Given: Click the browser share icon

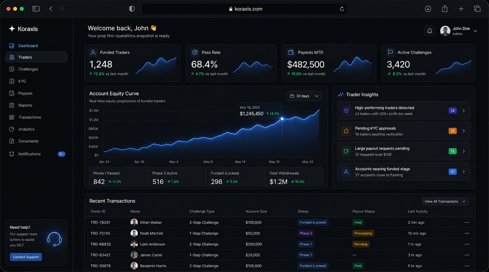Looking at the screenshot, I should point(444,9).
